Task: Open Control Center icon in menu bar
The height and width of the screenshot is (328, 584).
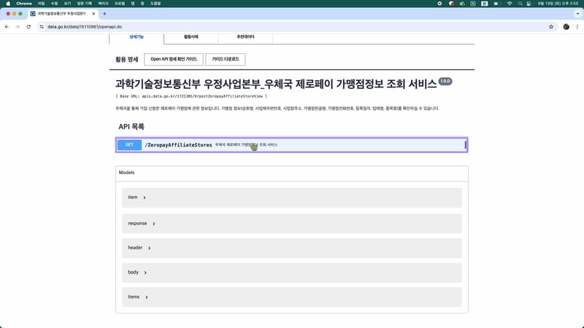Action: [529, 4]
